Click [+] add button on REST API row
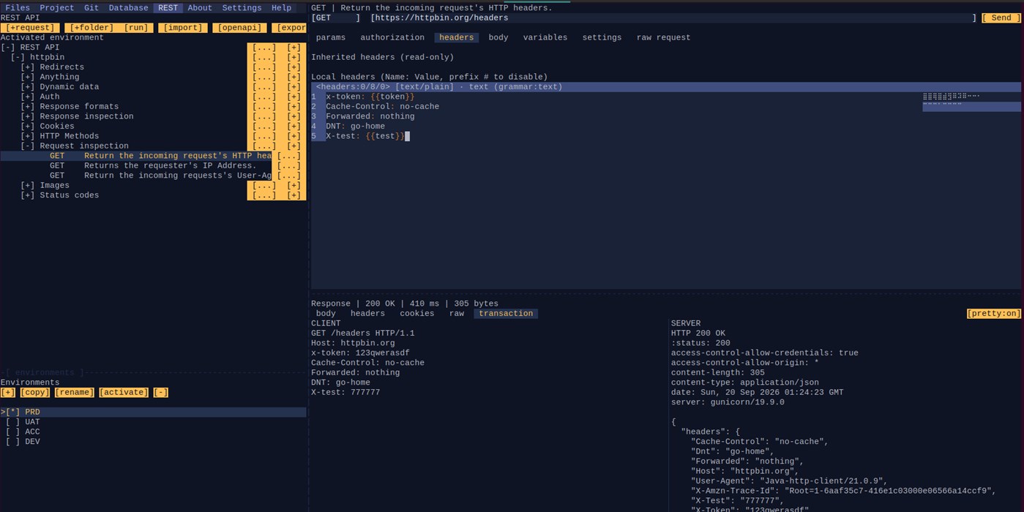Viewport: 1024px width, 512px height. pyautogui.click(x=294, y=48)
